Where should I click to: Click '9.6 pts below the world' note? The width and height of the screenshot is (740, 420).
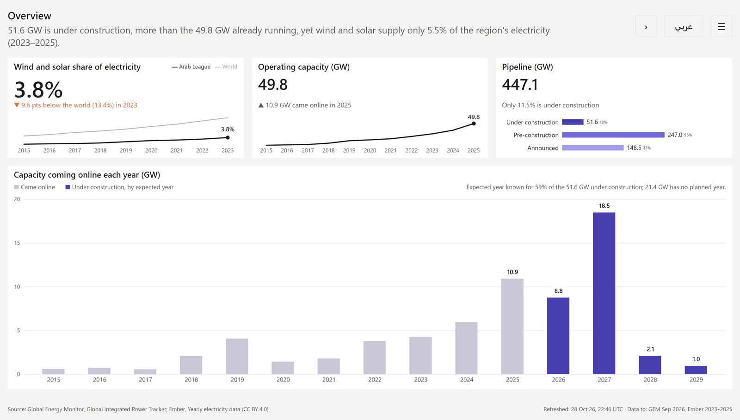point(76,105)
